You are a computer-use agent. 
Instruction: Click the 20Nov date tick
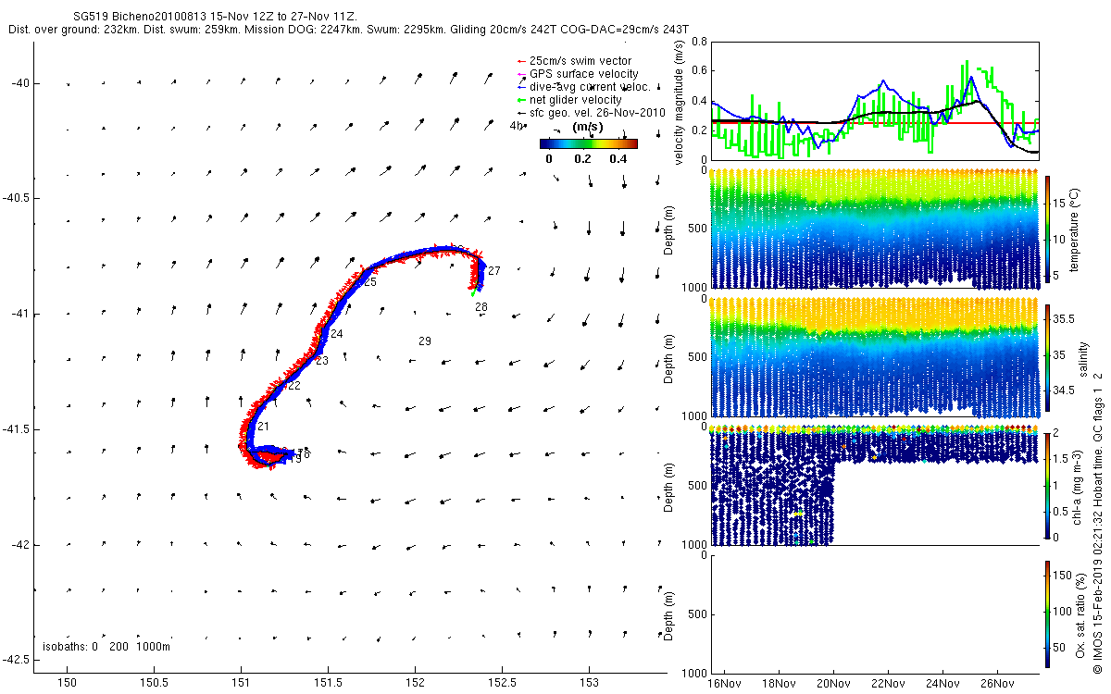pyautogui.click(x=833, y=684)
